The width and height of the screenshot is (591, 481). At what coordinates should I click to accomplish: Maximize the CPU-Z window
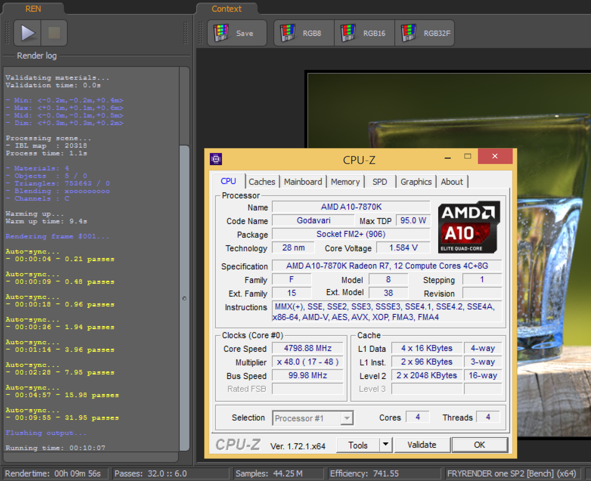click(x=468, y=156)
